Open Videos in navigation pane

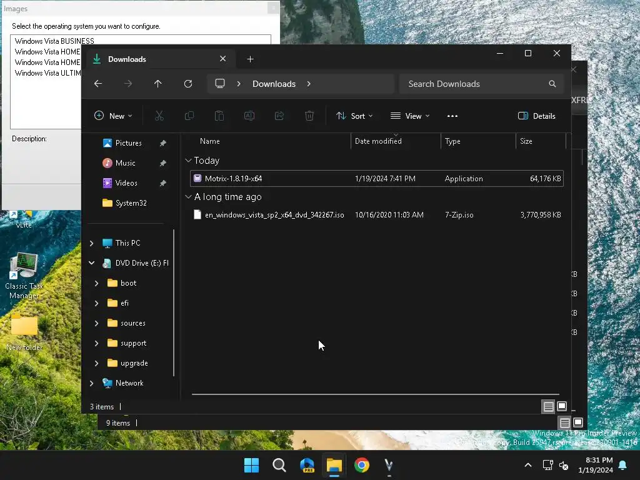(126, 183)
